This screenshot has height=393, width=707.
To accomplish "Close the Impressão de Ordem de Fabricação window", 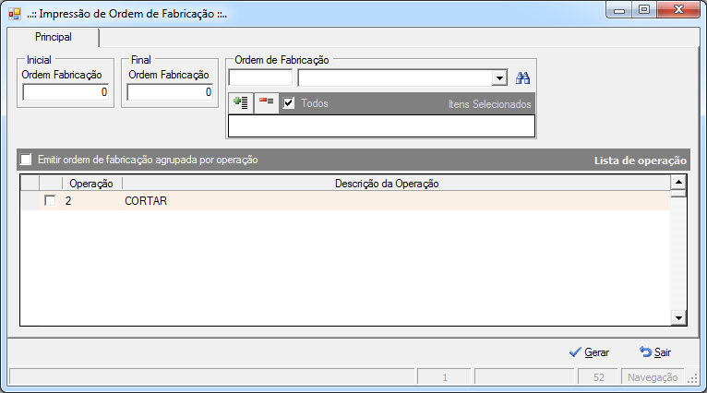I will point(678,9).
